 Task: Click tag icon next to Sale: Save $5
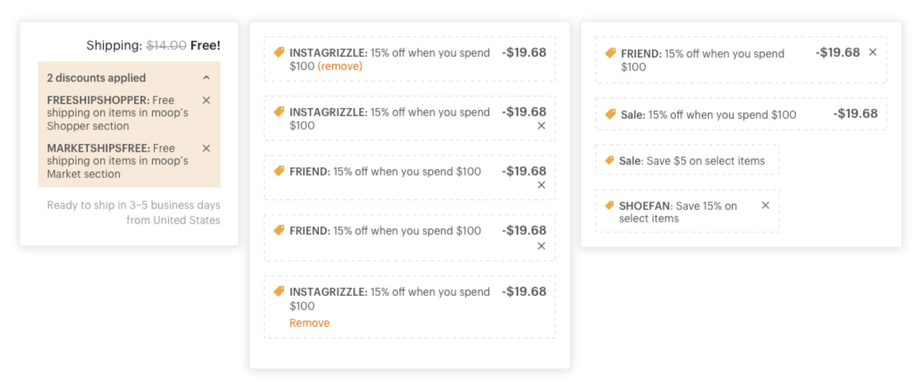pos(609,160)
